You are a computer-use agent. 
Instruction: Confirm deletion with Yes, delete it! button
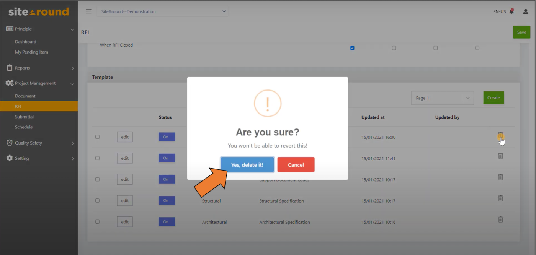pos(247,164)
